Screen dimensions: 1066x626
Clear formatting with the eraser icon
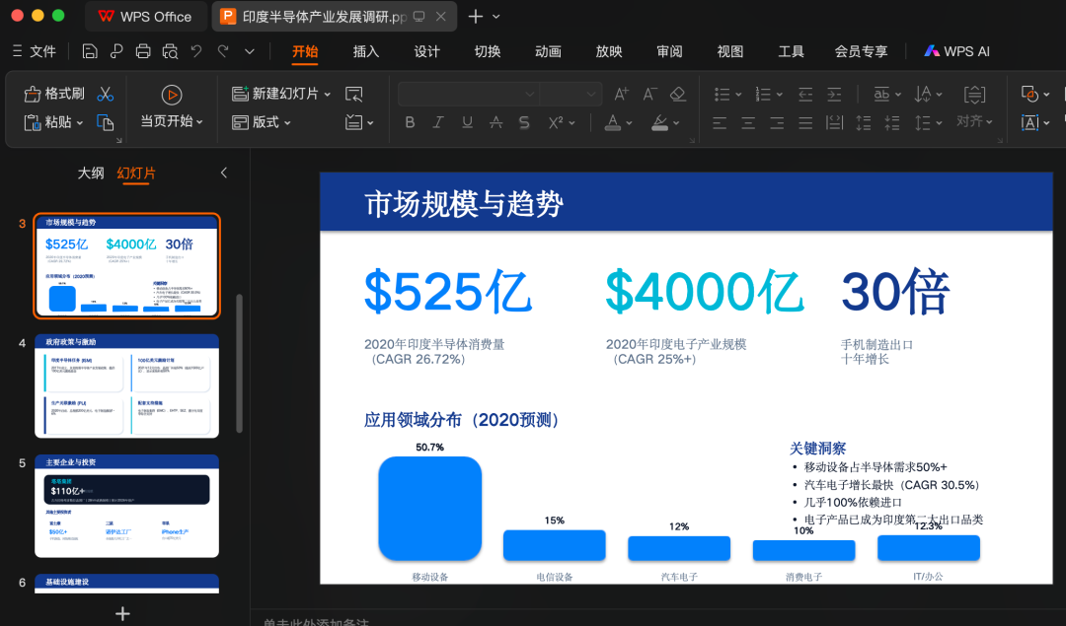678,94
